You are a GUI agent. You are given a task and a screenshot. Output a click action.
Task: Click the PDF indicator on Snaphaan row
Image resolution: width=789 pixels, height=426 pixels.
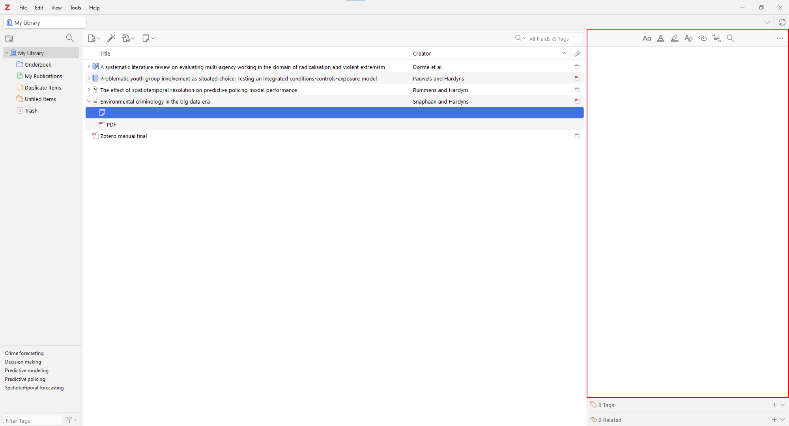pyautogui.click(x=577, y=101)
